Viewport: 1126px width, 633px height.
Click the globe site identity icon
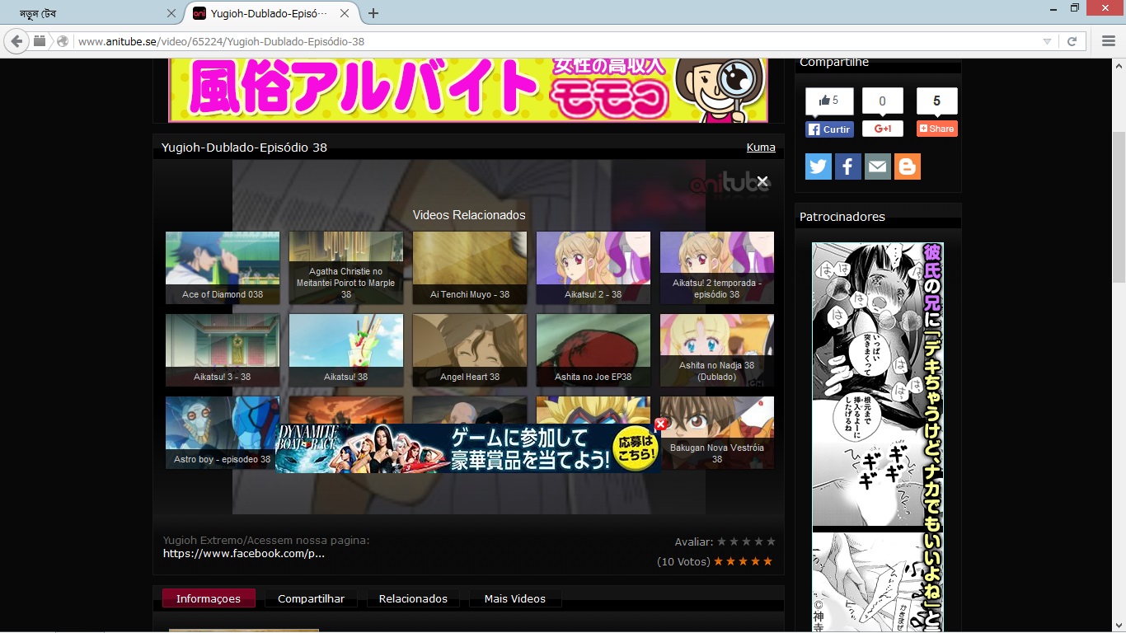63,41
